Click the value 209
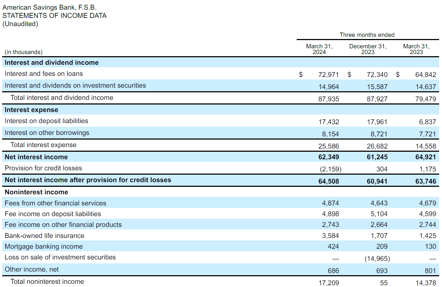 (382, 247)
